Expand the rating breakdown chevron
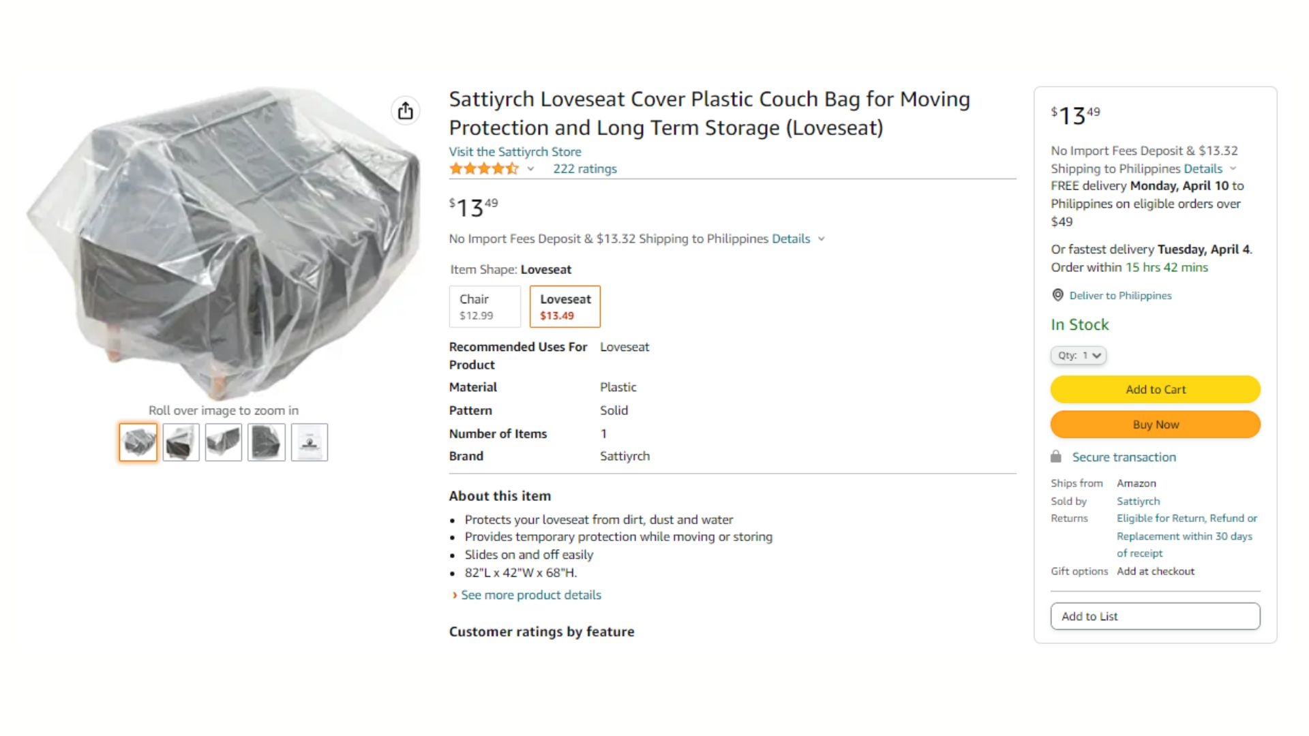Viewport: 1309px width, 736px height. [530, 169]
